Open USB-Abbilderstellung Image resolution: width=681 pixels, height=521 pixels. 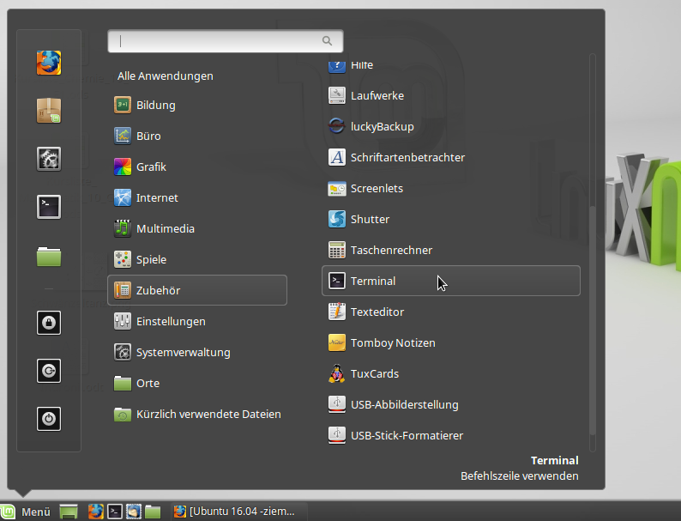point(451,404)
